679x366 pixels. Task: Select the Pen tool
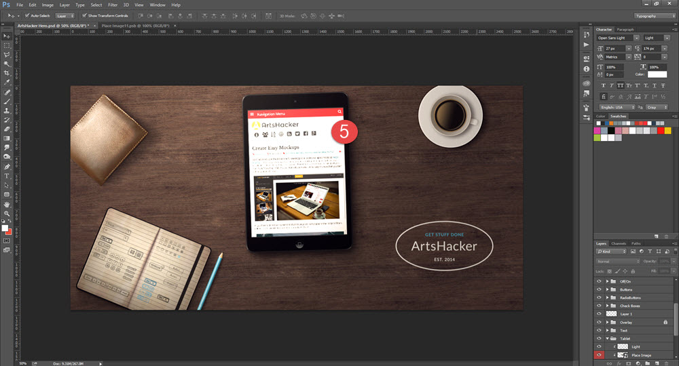(7, 166)
